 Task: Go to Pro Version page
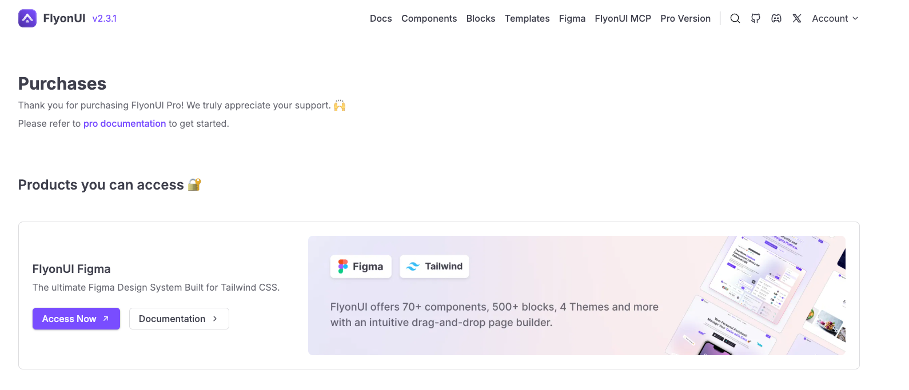(x=685, y=18)
